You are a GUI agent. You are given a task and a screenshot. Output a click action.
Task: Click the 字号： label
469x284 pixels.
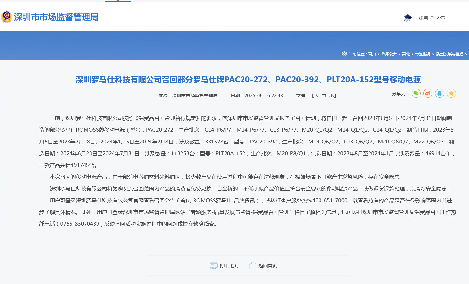pyautogui.click(x=303, y=96)
